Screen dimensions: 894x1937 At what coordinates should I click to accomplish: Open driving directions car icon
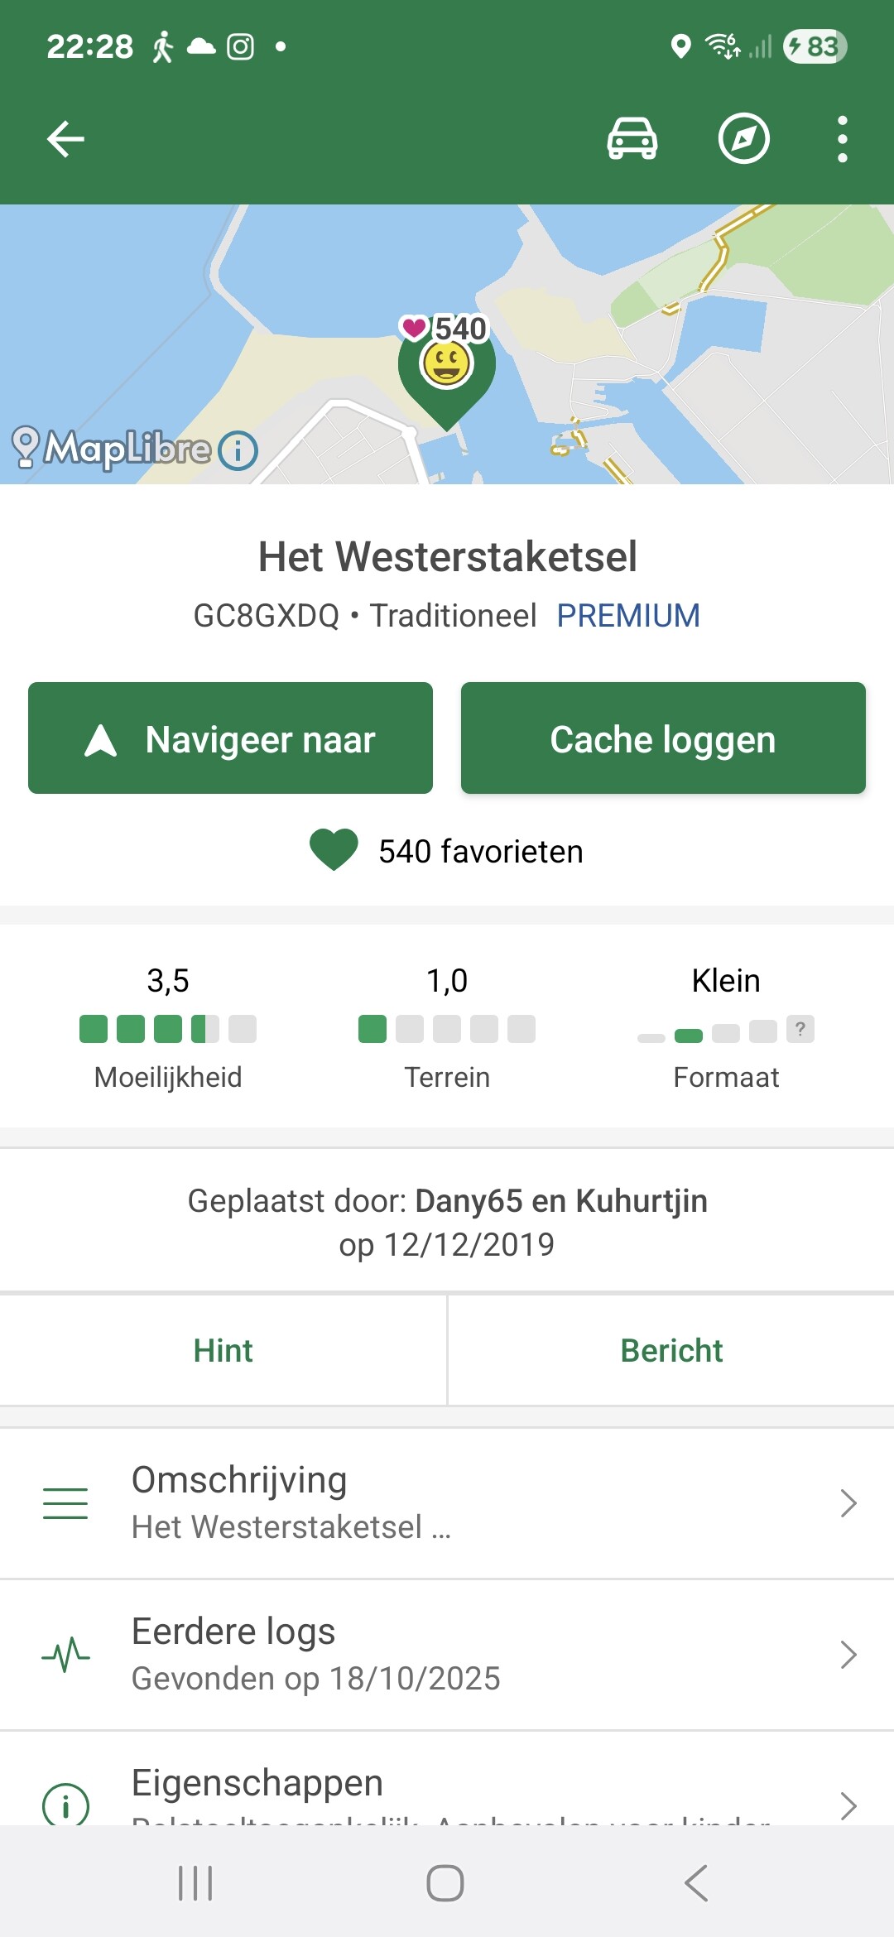[632, 138]
